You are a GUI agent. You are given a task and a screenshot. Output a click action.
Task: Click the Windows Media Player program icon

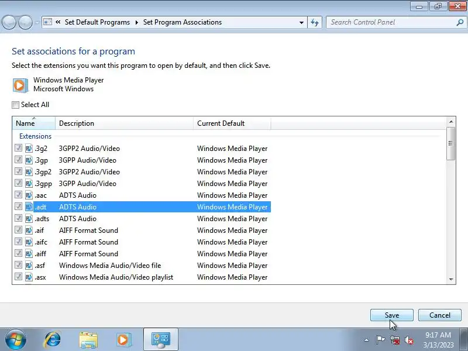click(x=20, y=85)
